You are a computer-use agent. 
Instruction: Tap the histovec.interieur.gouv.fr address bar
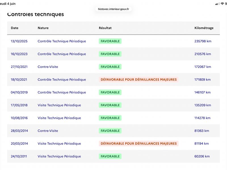coord(113,9)
